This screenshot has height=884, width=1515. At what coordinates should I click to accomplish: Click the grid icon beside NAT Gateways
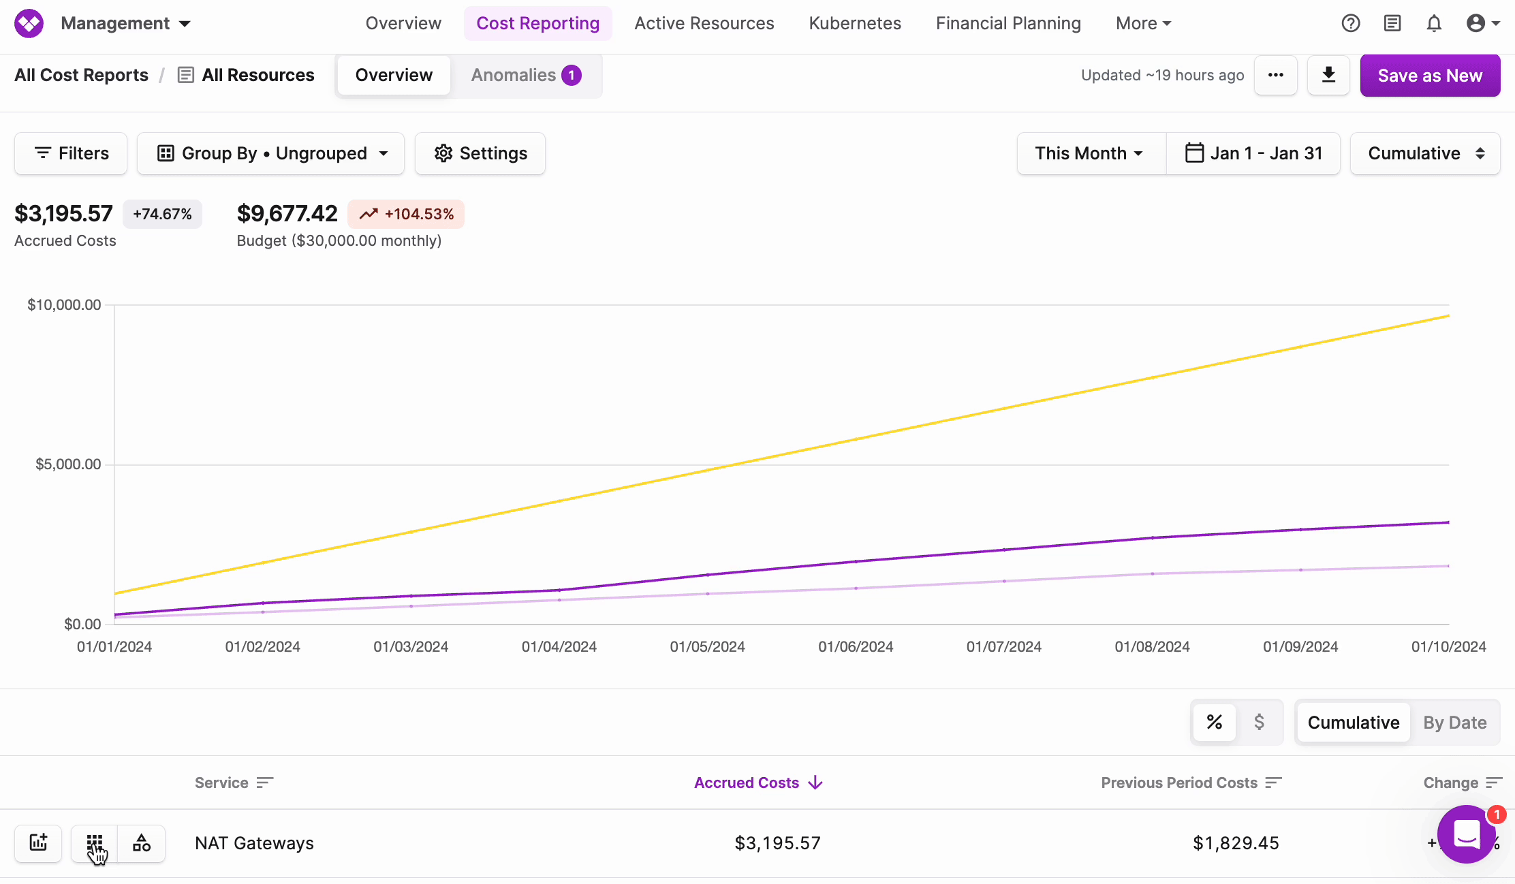95,843
